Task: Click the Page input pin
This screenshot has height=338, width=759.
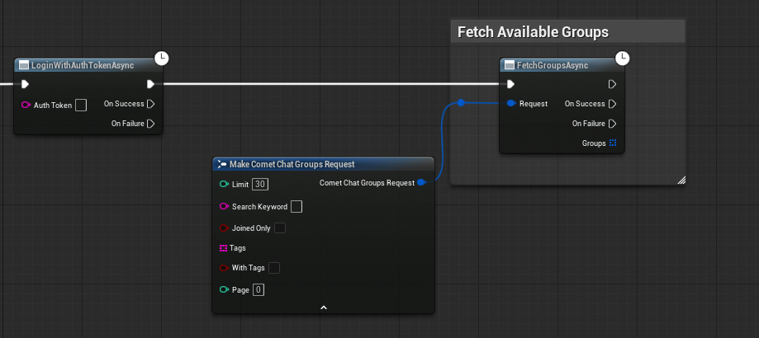Action: (224, 289)
